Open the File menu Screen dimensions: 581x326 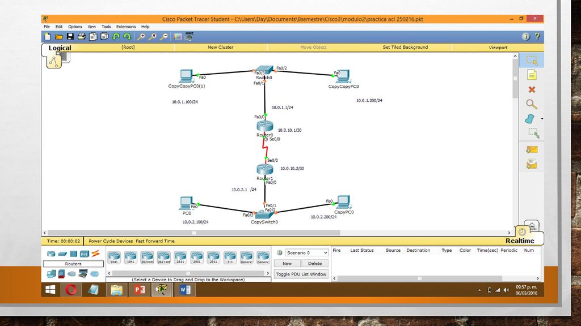pos(47,27)
